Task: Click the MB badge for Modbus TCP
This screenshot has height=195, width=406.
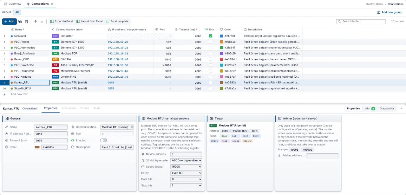Action: [56, 54]
